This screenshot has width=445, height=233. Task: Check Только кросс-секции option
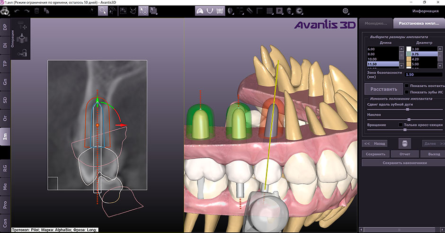400,125
